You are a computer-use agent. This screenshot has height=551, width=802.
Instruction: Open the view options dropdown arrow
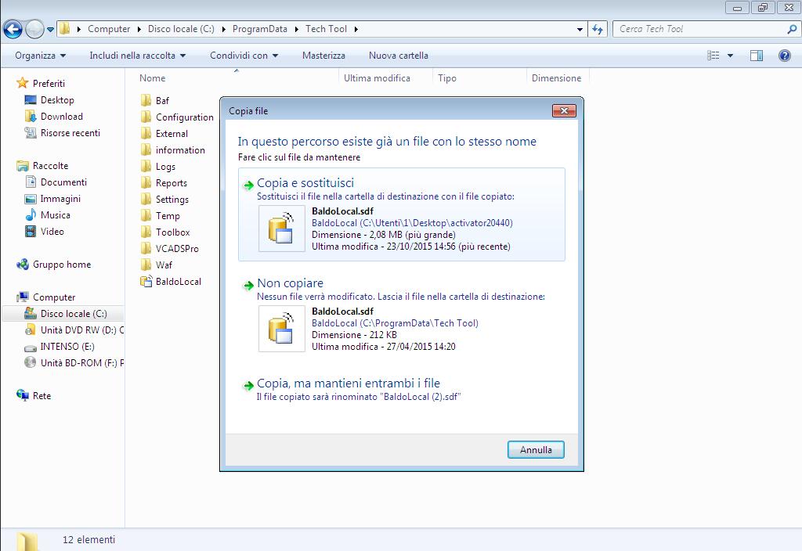(730, 56)
